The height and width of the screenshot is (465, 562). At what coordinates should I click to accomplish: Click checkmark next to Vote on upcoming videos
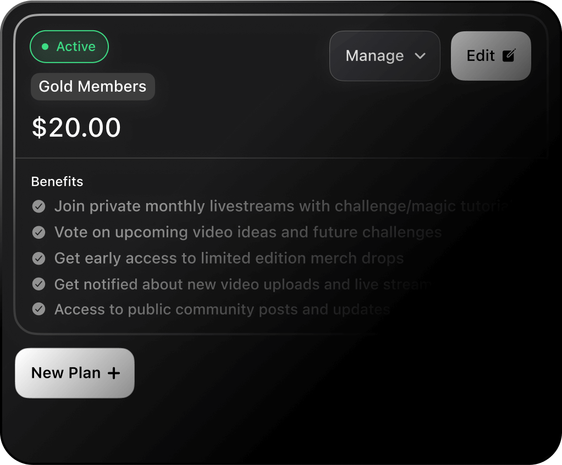coord(38,232)
